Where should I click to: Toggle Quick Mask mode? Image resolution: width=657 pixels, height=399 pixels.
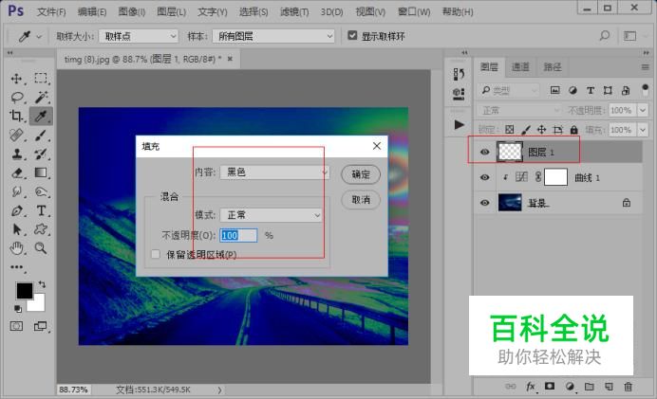(16, 326)
